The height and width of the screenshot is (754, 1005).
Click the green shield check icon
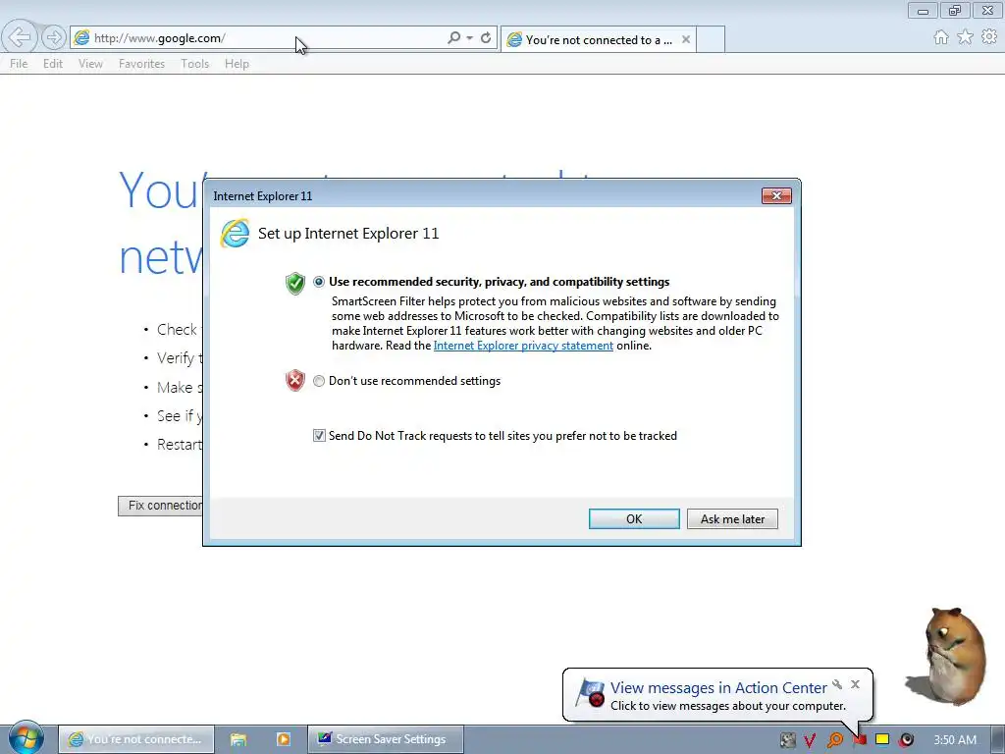[x=294, y=283]
